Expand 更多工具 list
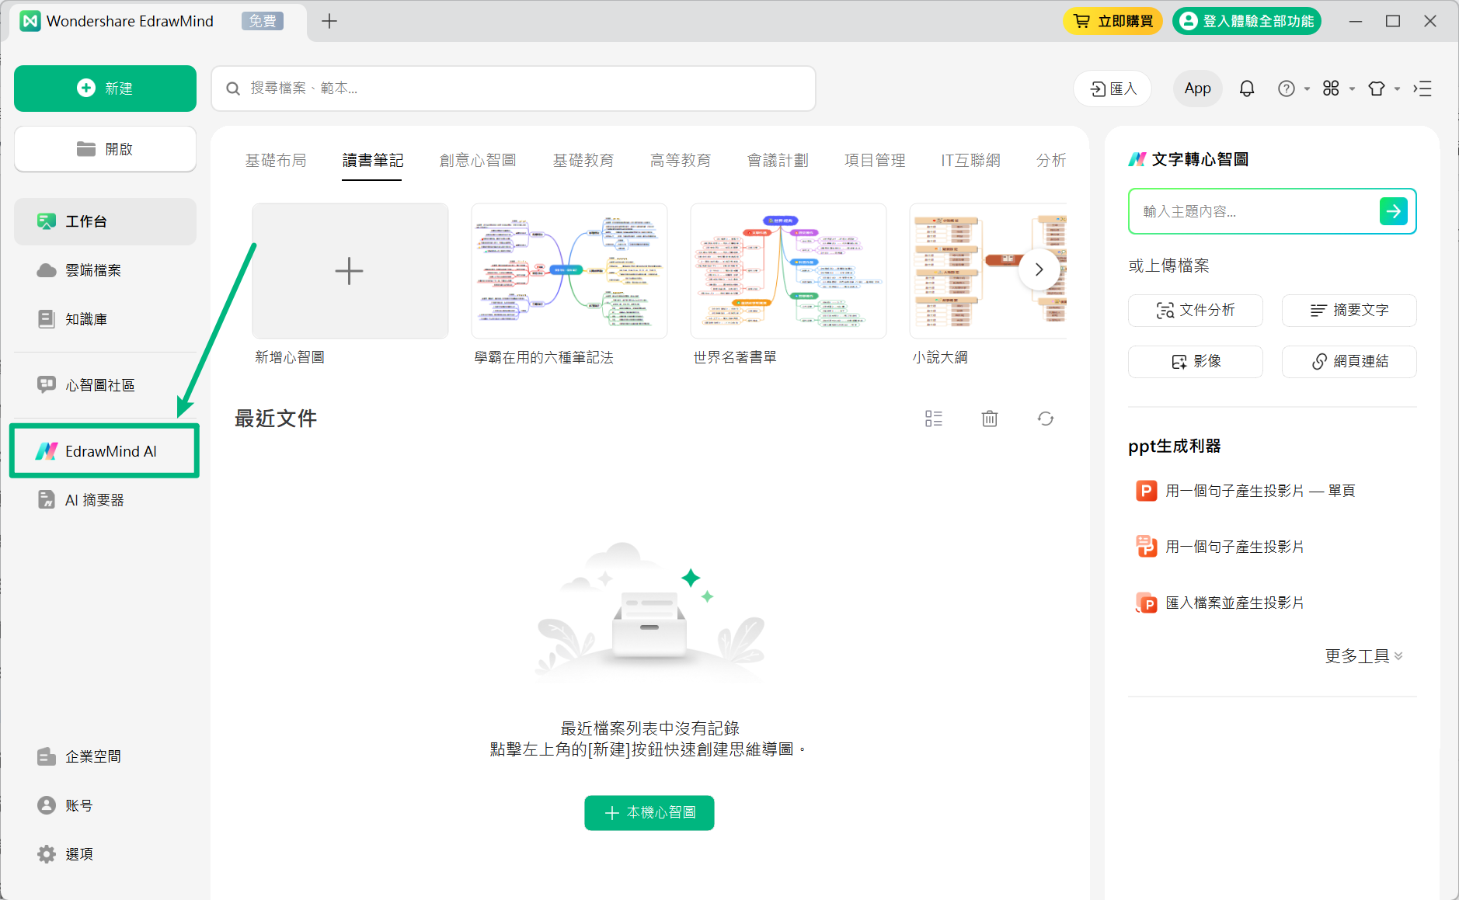Image resolution: width=1459 pixels, height=900 pixels. coord(1363,656)
